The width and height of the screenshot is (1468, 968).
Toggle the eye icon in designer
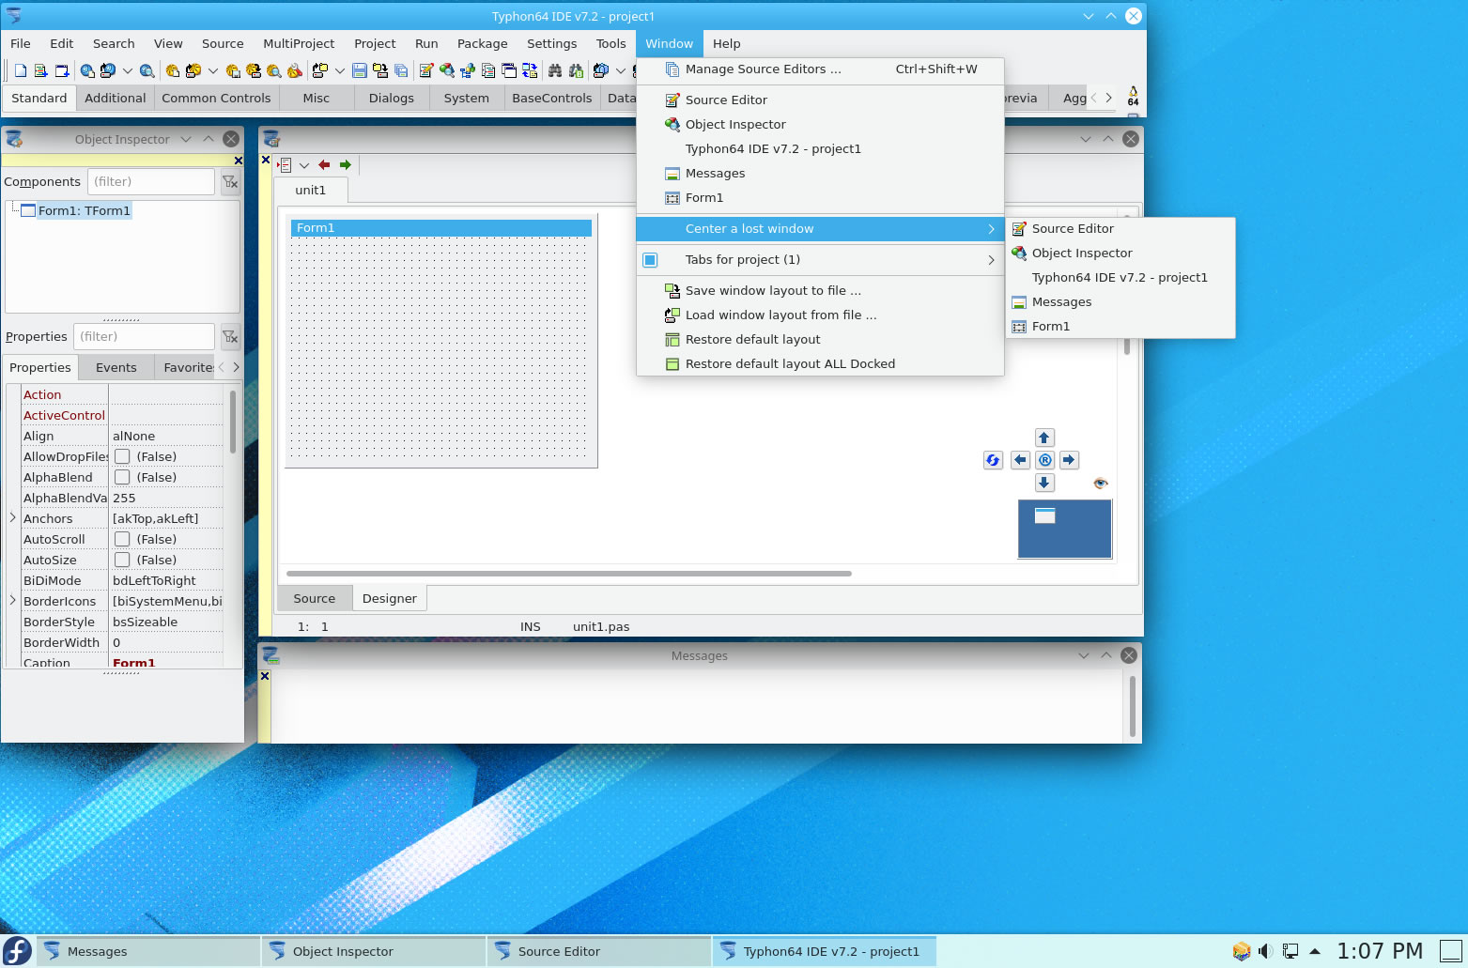[1101, 484]
